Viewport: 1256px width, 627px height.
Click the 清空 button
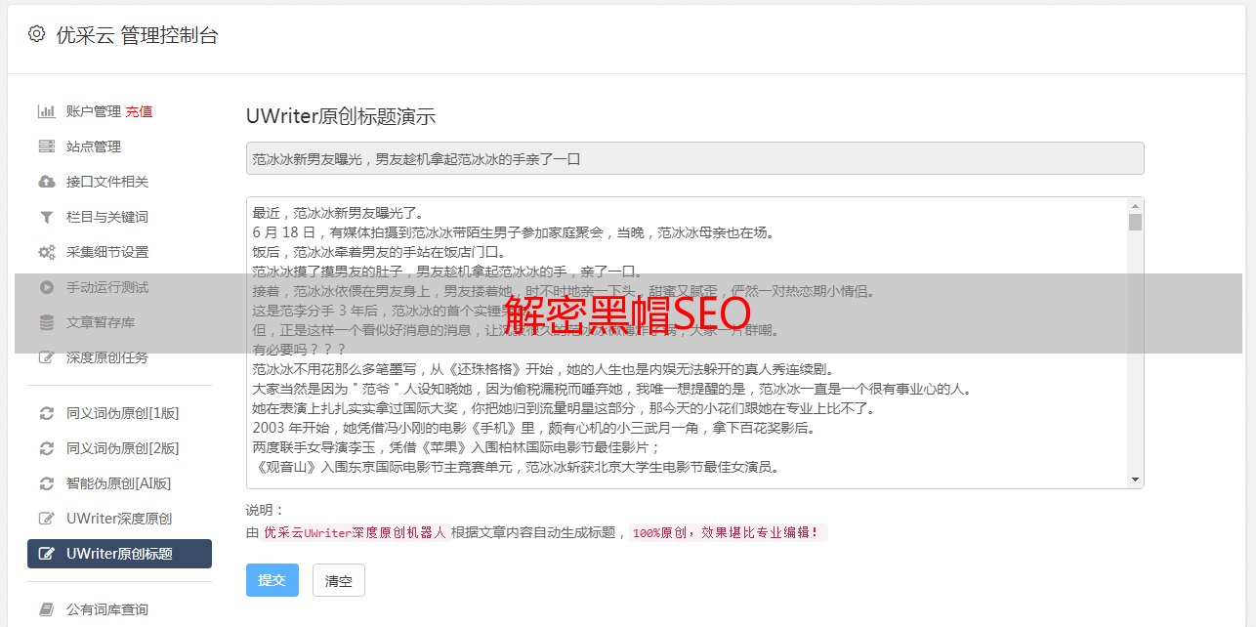[339, 580]
